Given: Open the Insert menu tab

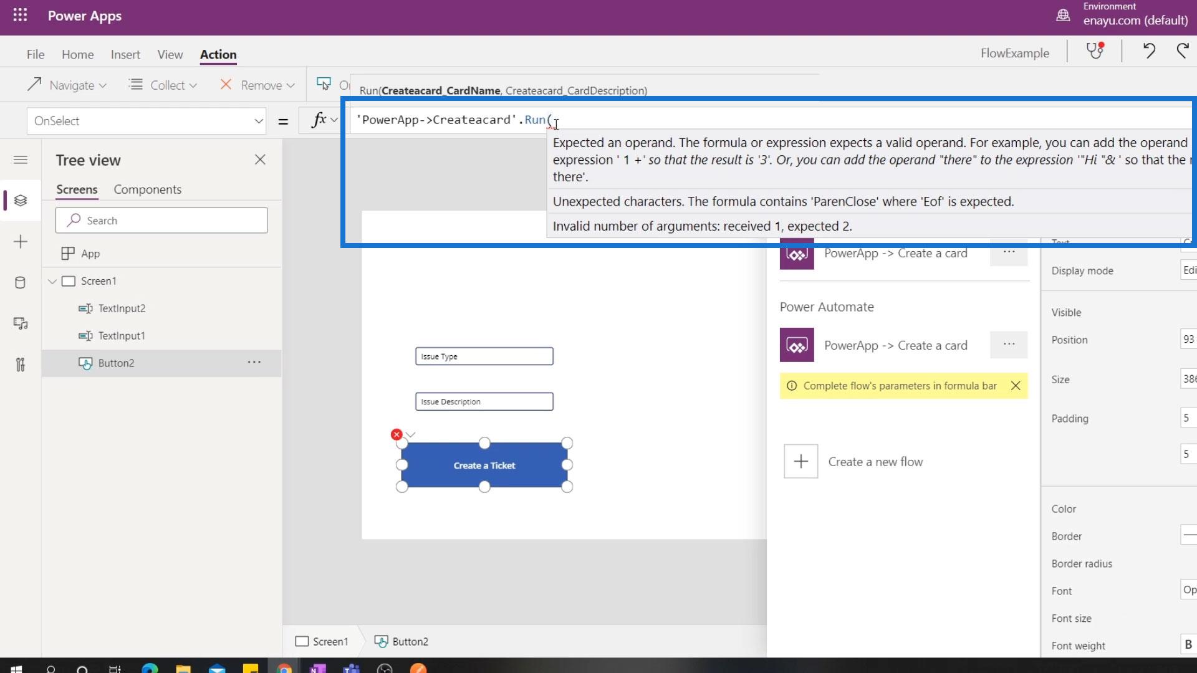Looking at the screenshot, I should [125, 55].
